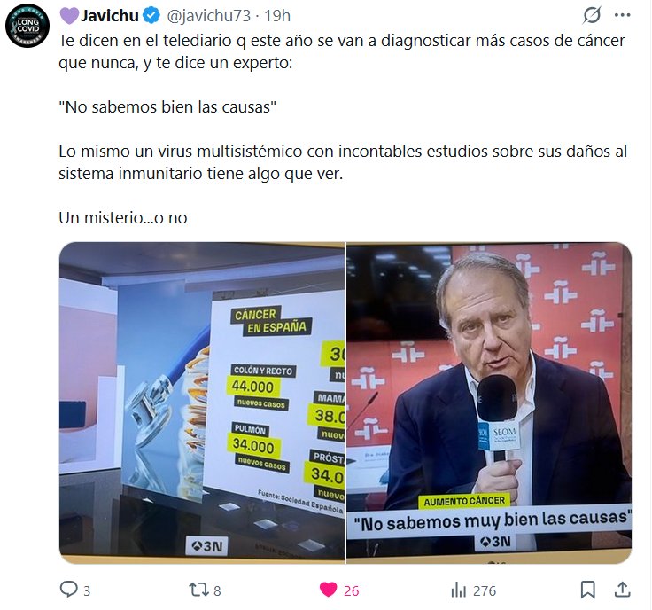Click the Javichu display name
The image size is (652, 610).
[x=109, y=16]
